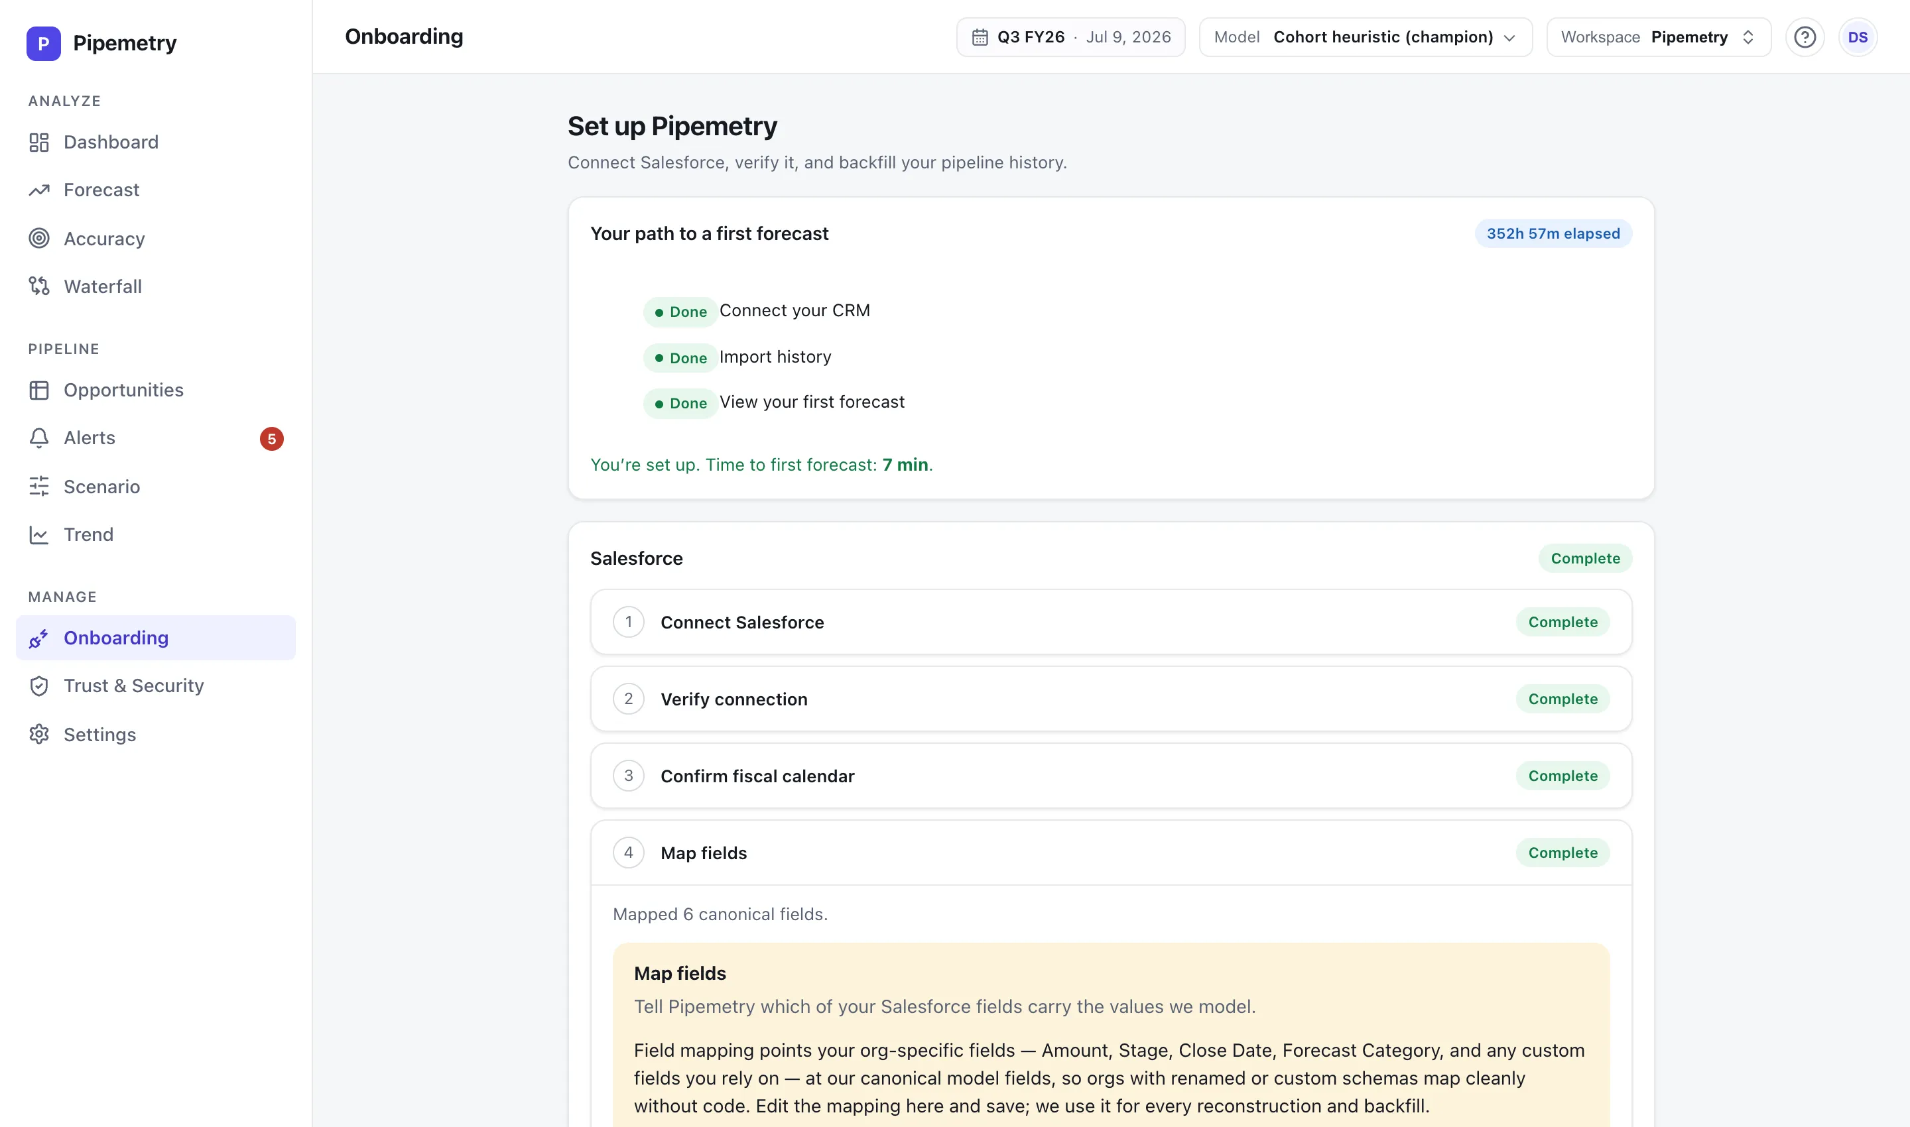Click the 352h 57m elapsed badge
This screenshot has width=1910, height=1127.
point(1553,234)
